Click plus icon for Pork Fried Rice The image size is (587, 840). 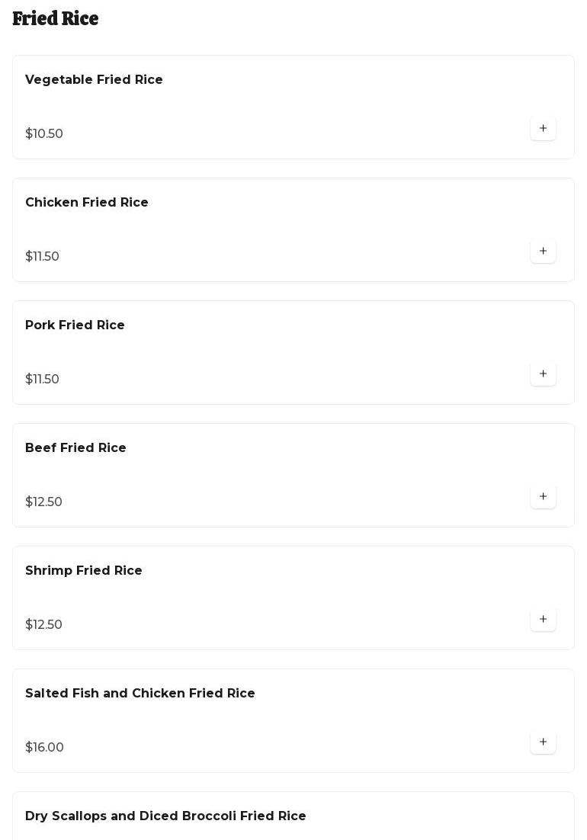[543, 374]
